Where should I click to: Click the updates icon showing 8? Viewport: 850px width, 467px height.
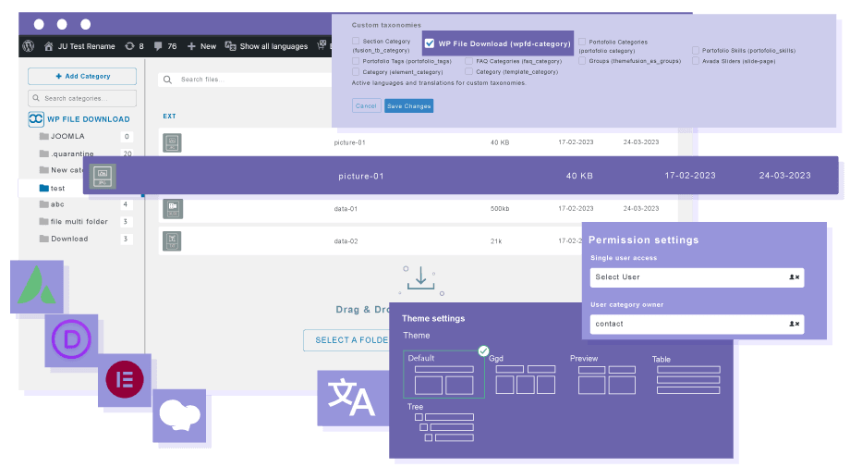point(134,45)
